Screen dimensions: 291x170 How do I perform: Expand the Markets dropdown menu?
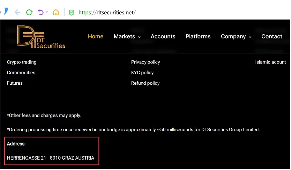[127, 36]
